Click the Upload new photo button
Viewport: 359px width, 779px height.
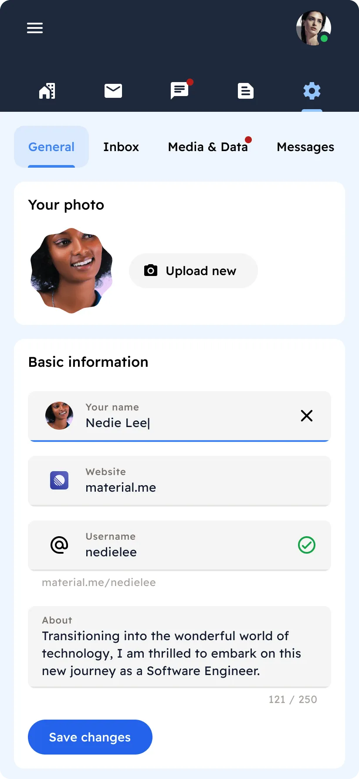point(193,271)
